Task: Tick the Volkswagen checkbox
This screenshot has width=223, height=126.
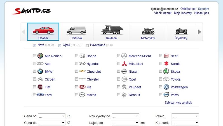Action: tap(161, 87)
